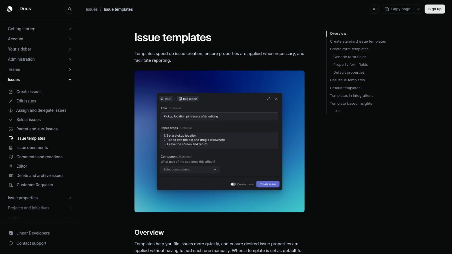Toggle the light/dark theme icon
452x254 pixels.
(x=374, y=9)
